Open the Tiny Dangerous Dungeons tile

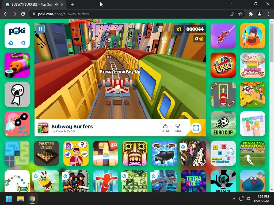[135, 181]
